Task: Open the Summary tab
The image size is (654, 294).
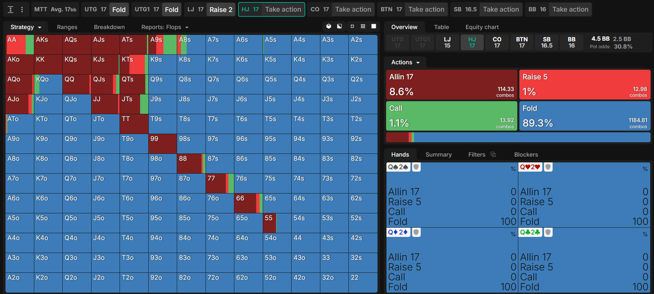Action: 439,155
